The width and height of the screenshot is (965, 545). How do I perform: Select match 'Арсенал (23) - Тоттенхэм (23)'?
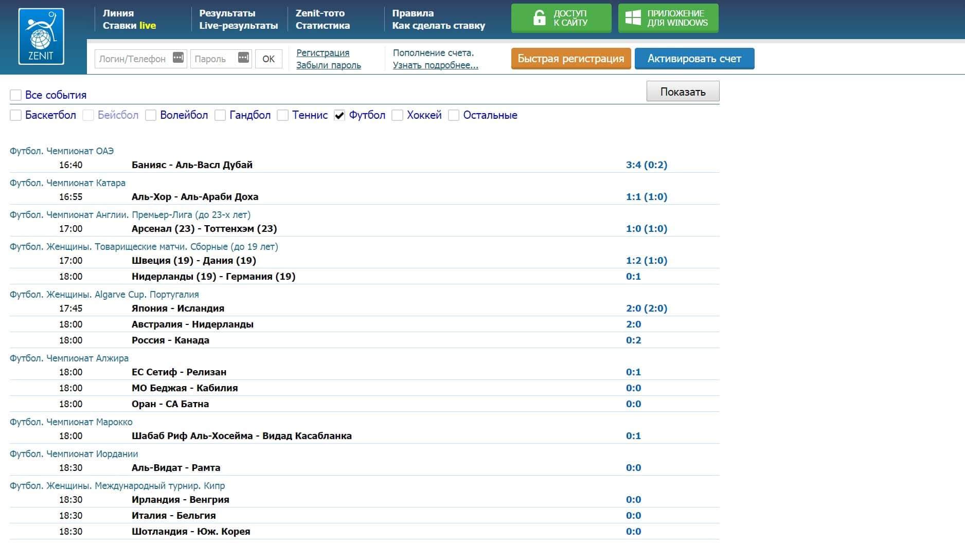tap(204, 229)
